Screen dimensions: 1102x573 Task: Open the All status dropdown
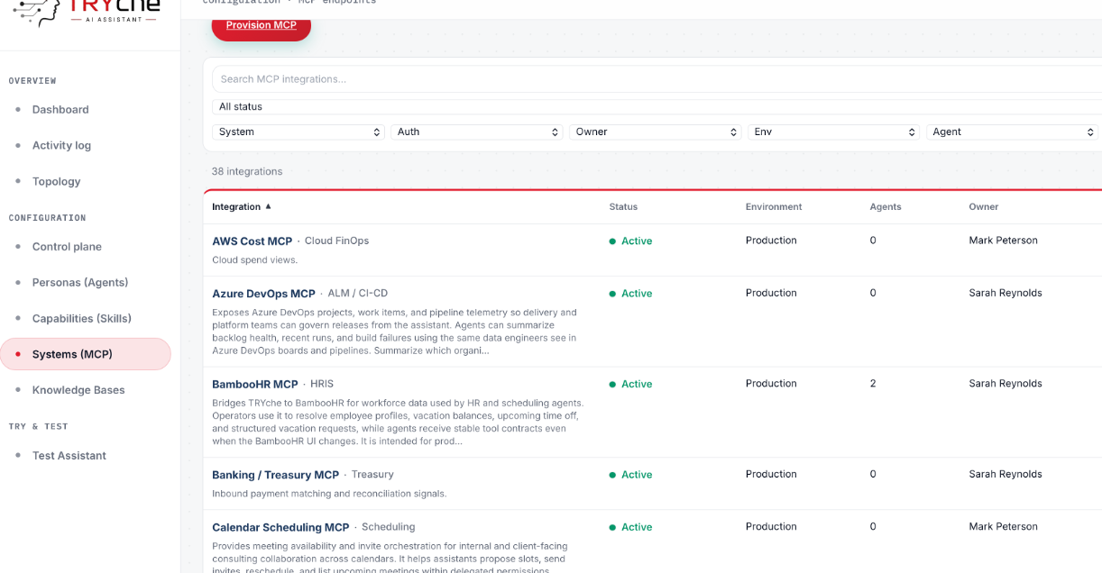click(x=657, y=106)
